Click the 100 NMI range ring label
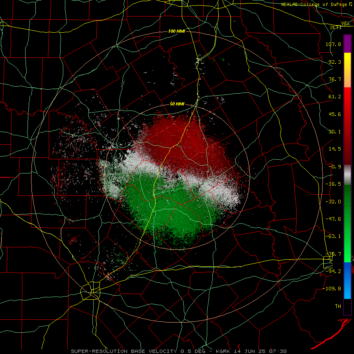This screenshot has width=354, height=354. tap(177, 31)
